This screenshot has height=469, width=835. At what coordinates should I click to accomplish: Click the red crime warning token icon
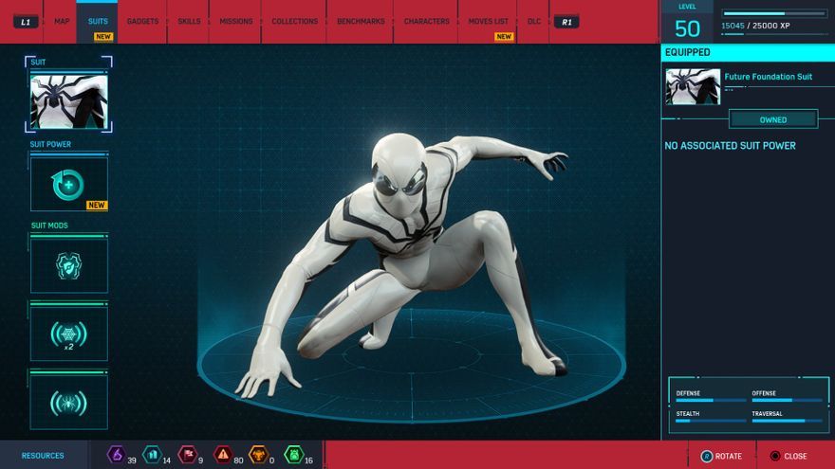(x=223, y=455)
